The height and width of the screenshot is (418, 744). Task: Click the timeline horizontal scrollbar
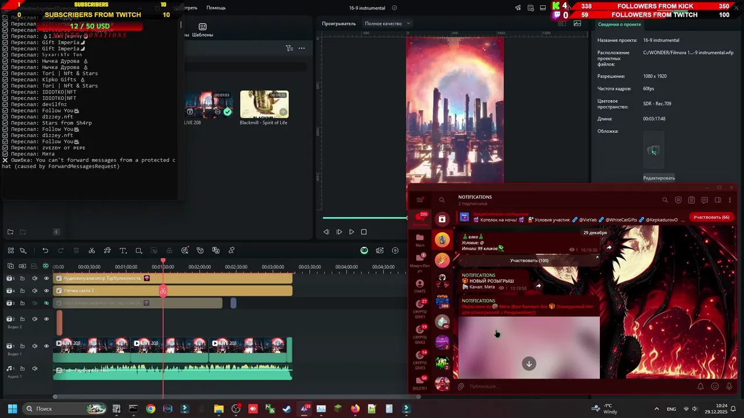point(236,397)
